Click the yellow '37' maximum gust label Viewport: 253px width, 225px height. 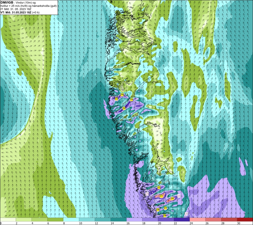tap(161, 196)
